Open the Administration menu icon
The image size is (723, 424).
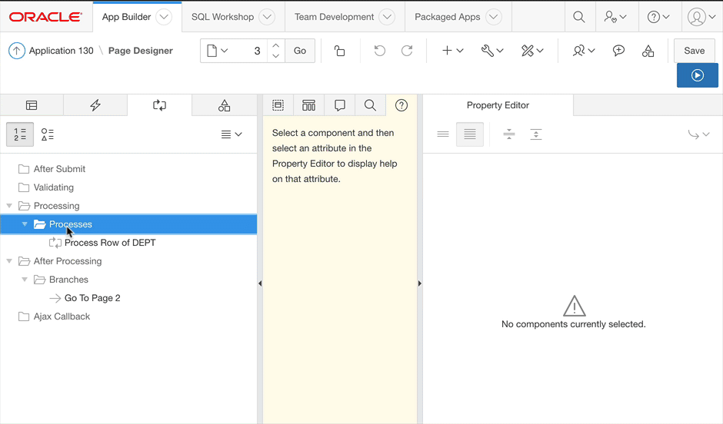[615, 17]
